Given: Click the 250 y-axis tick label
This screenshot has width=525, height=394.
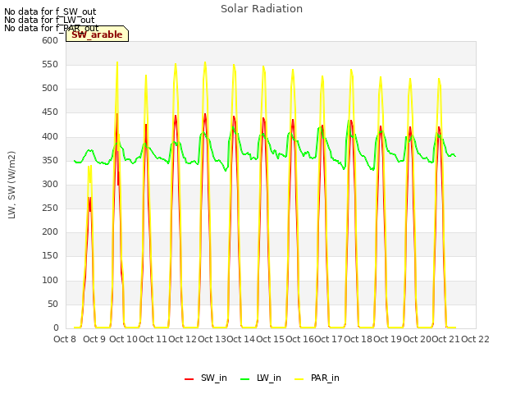Looking at the screenshot, I should (50, 208).
